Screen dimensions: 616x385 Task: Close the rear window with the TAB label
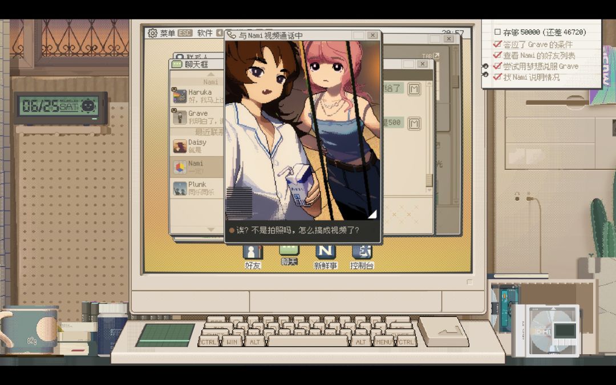(449, 39)
